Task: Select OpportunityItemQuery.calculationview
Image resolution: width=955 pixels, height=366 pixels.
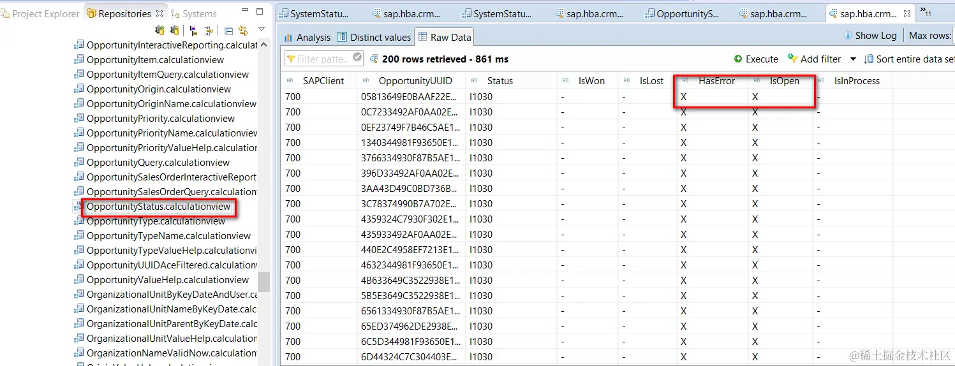Action: point(168,75)
